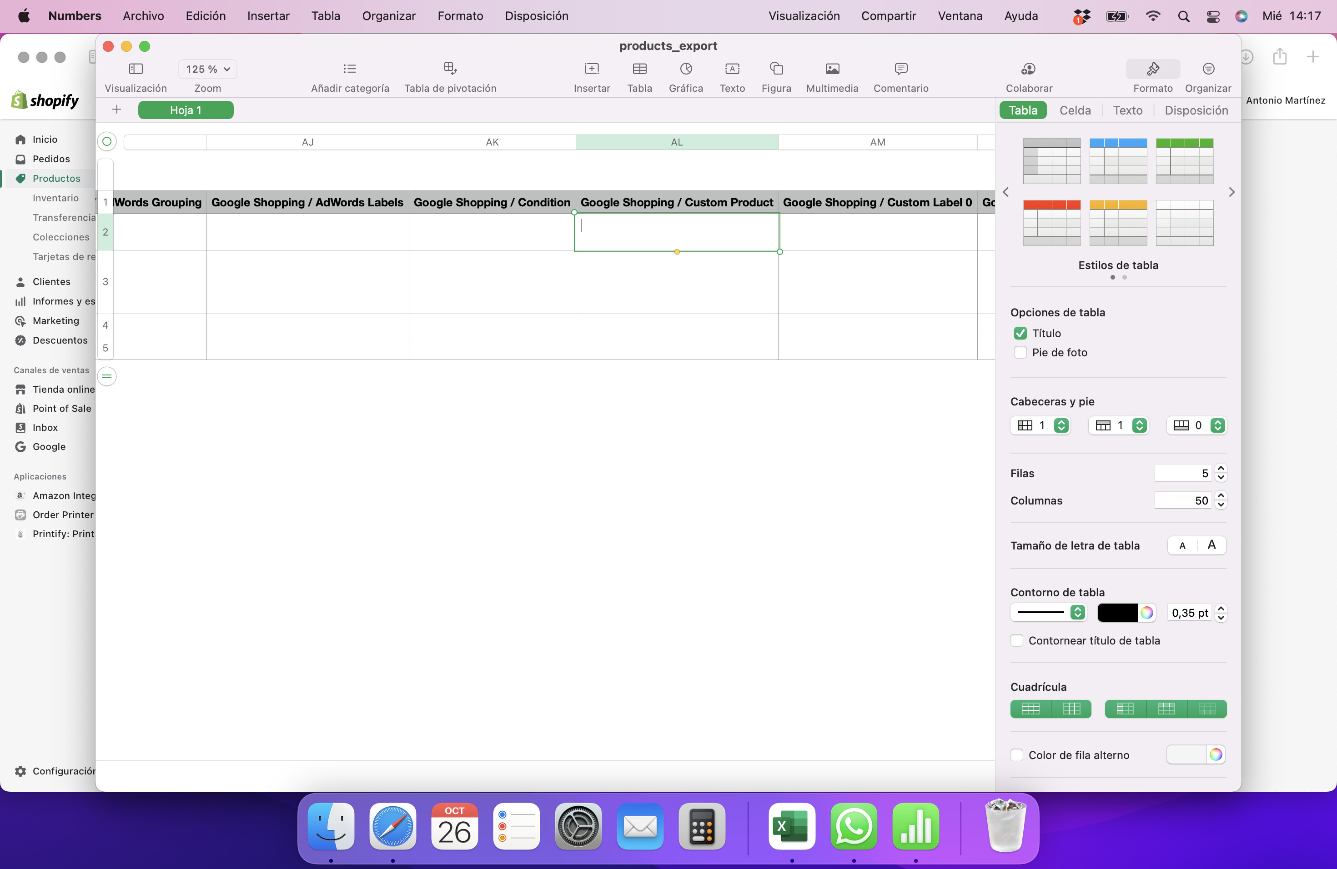This screenshot has width=1337, height=869.
Task: Enable the Pie de foto checkbox
Action: [x=1020, y=353]
